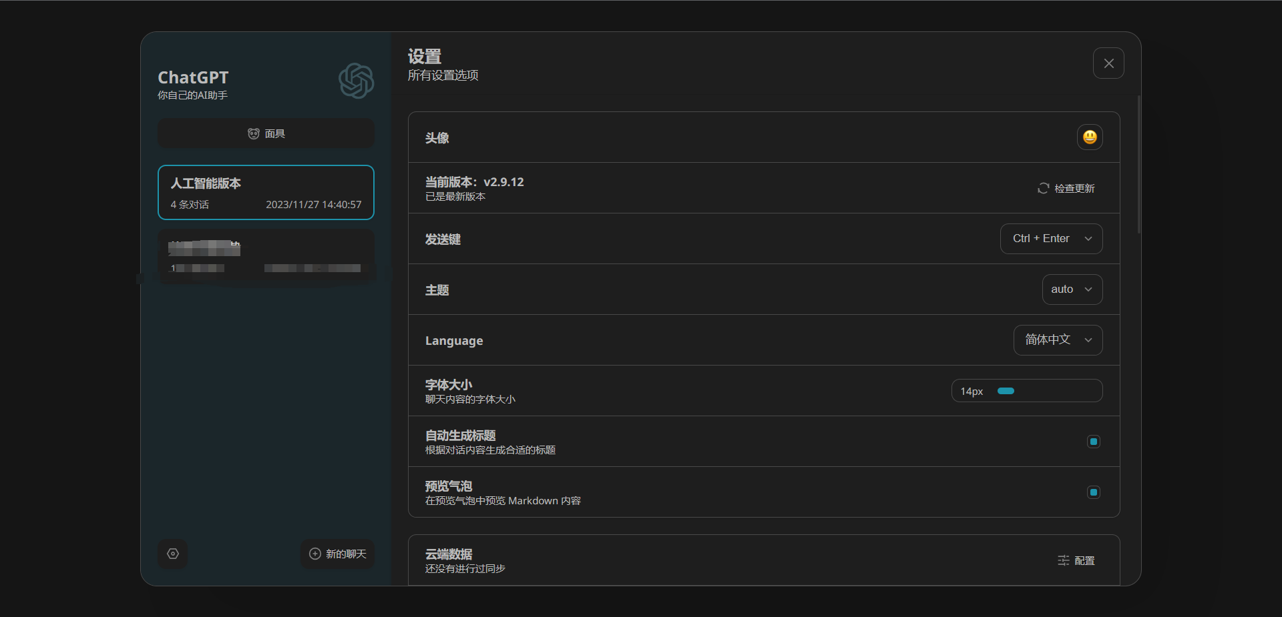Click the smiley emoji avatar icon
Screen dimensions: 1282x617
1090,137
